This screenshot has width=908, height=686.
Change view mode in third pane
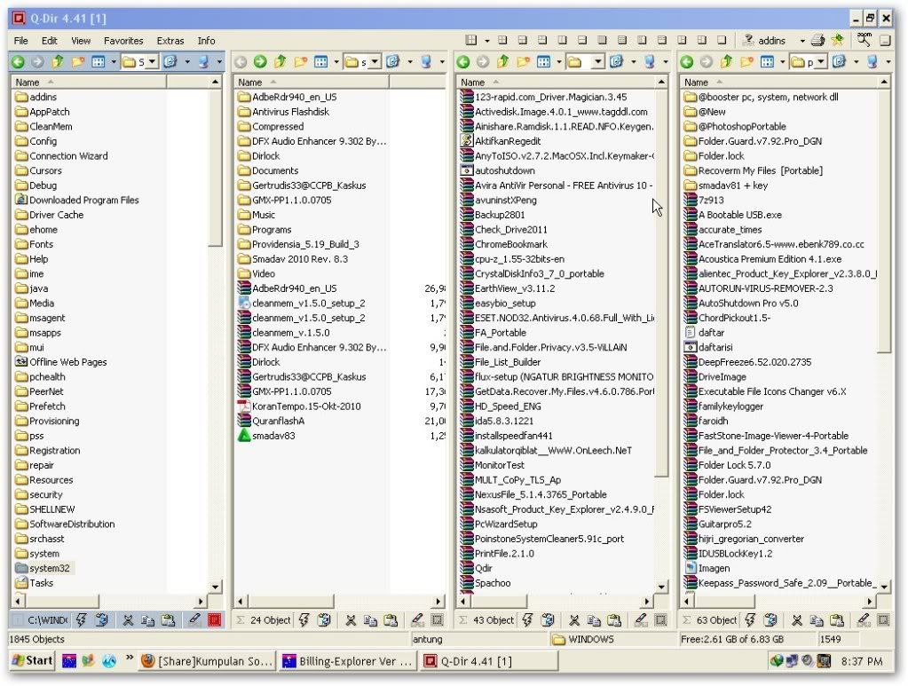(x=544, y=61)
